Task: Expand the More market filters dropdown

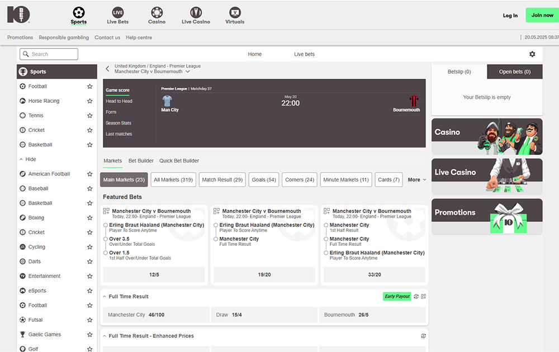Action: coord(417,180)
